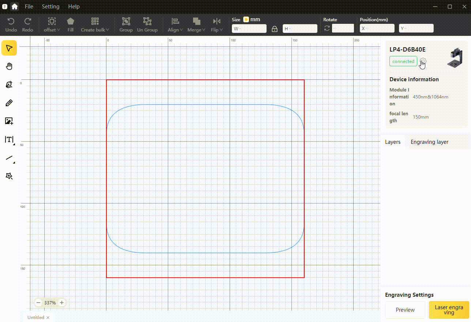
Task: Switch to the Engraving layer tab
Action: click(x=429, y=142)
